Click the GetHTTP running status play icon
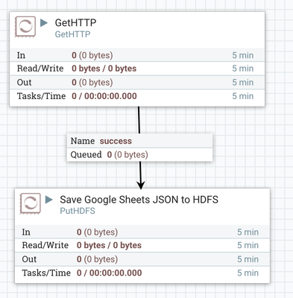 pyautogui.click(x=44, y=23)
